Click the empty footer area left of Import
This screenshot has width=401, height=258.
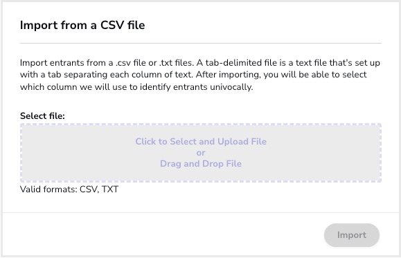pos(163,235)
